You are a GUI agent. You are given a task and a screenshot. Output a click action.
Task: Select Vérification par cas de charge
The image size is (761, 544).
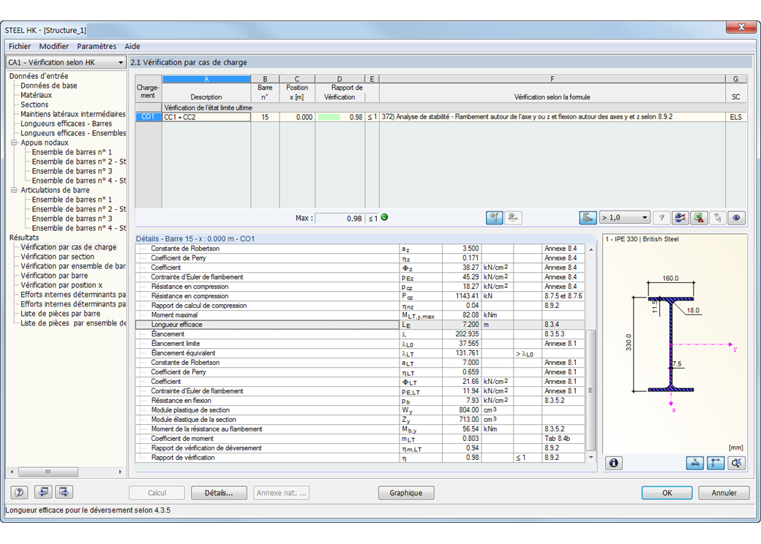coord(69,247)
